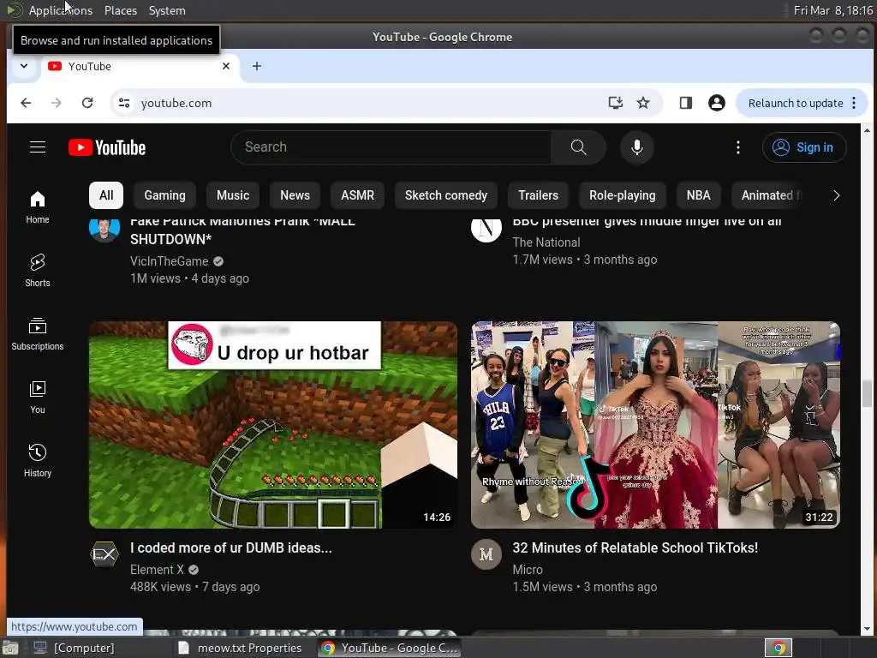The width and height of the screenshot is (877, 658).
Task: Click The National channel avatar
Action: [486, 229]
